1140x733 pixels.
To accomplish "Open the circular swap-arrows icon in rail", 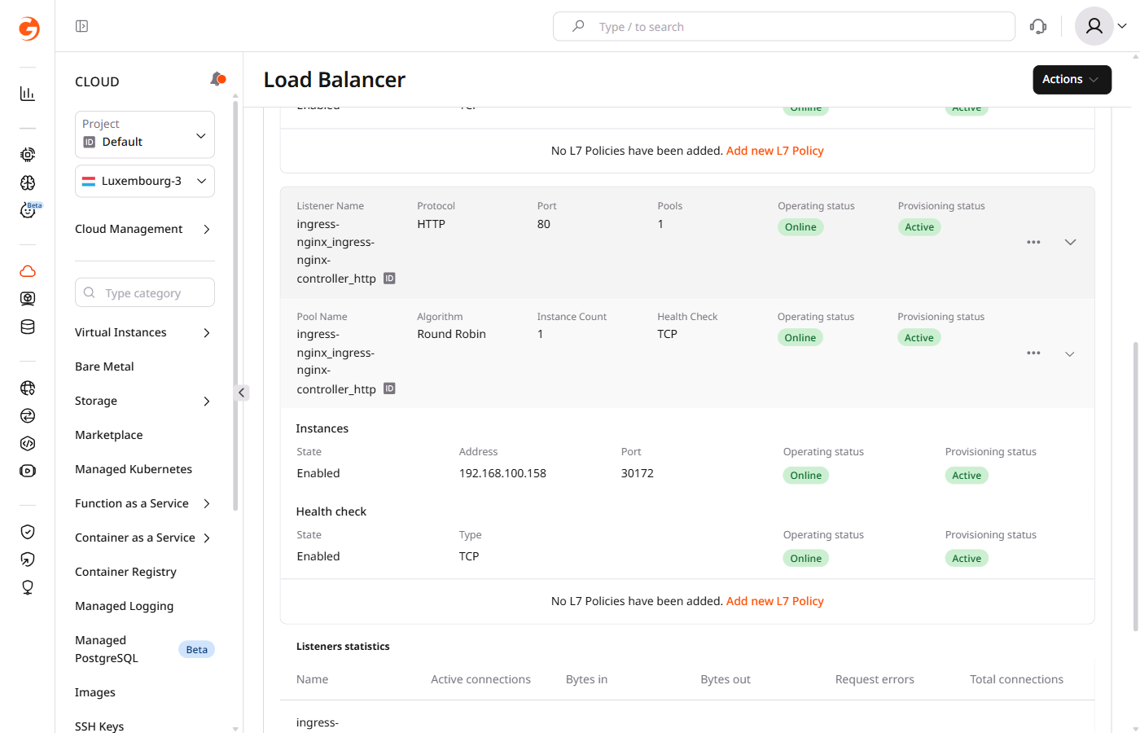I will point(28,415).
